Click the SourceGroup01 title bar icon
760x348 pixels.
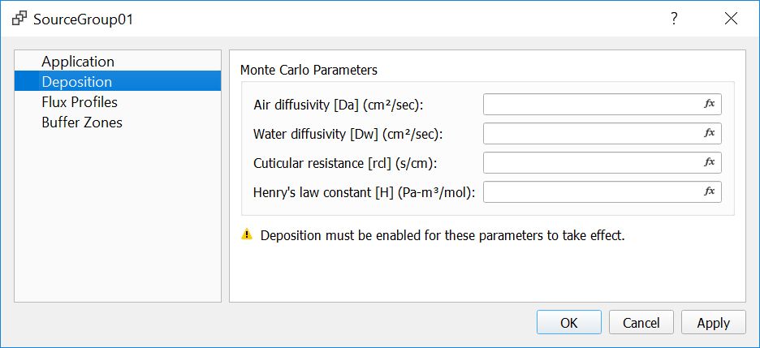pyautogui.click(x=19, y=19)
